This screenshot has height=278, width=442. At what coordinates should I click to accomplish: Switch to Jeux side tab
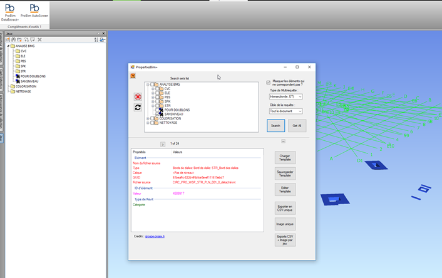coord(1,138)
